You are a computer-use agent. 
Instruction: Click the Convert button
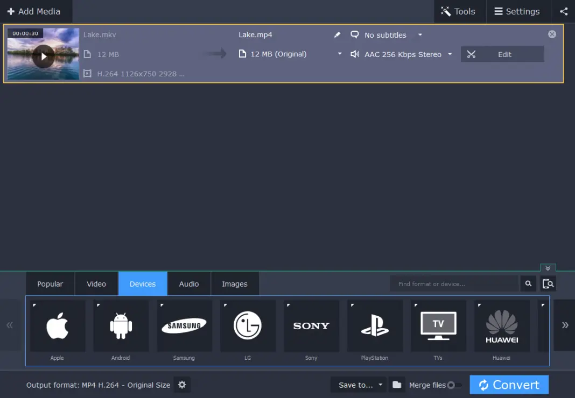[509, 385]
